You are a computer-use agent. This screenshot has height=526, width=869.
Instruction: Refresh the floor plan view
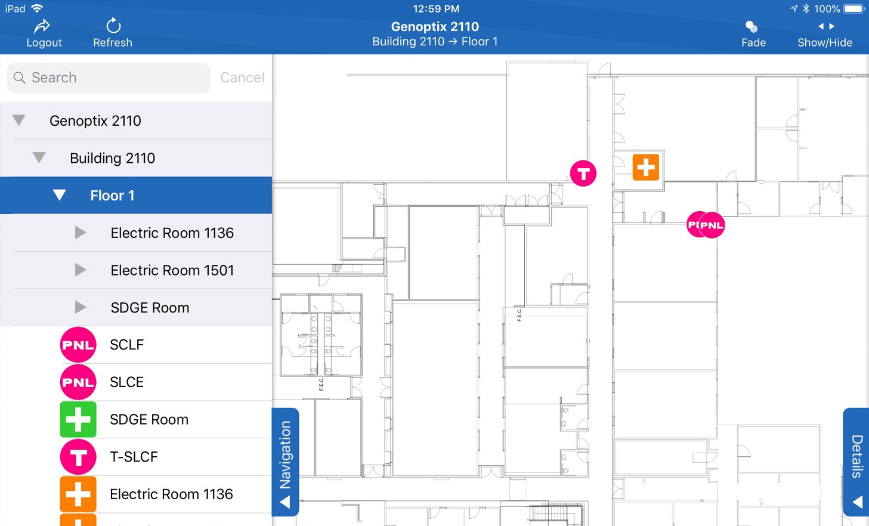pos(113,26)
